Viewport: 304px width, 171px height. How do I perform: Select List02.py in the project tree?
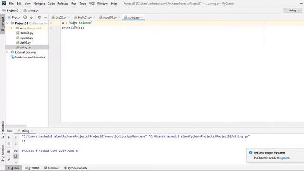25,43
